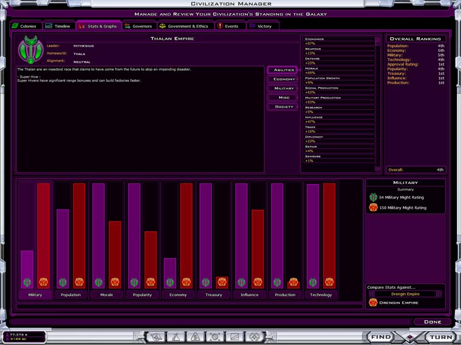Open the research flask icon in bottom toolbar

click(x=176, y=337)
